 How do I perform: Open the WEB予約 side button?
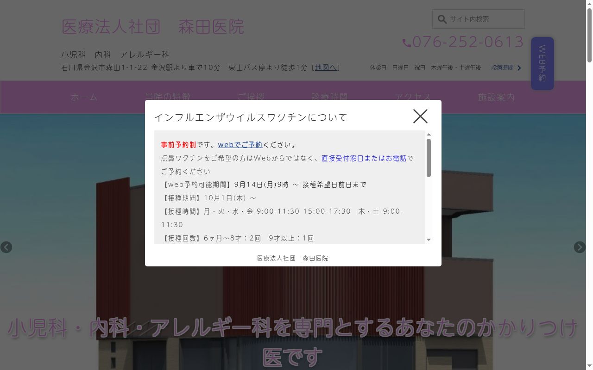[x=542, y=63]
